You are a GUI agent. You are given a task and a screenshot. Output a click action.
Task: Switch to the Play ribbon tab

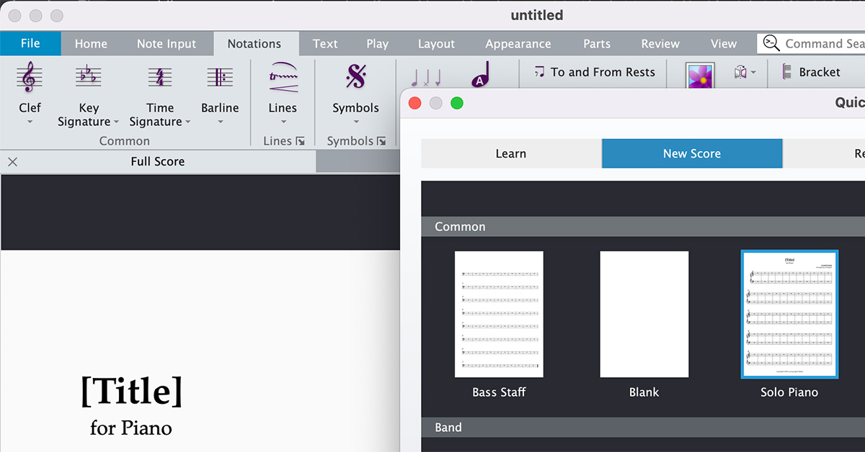coord(377,43)
